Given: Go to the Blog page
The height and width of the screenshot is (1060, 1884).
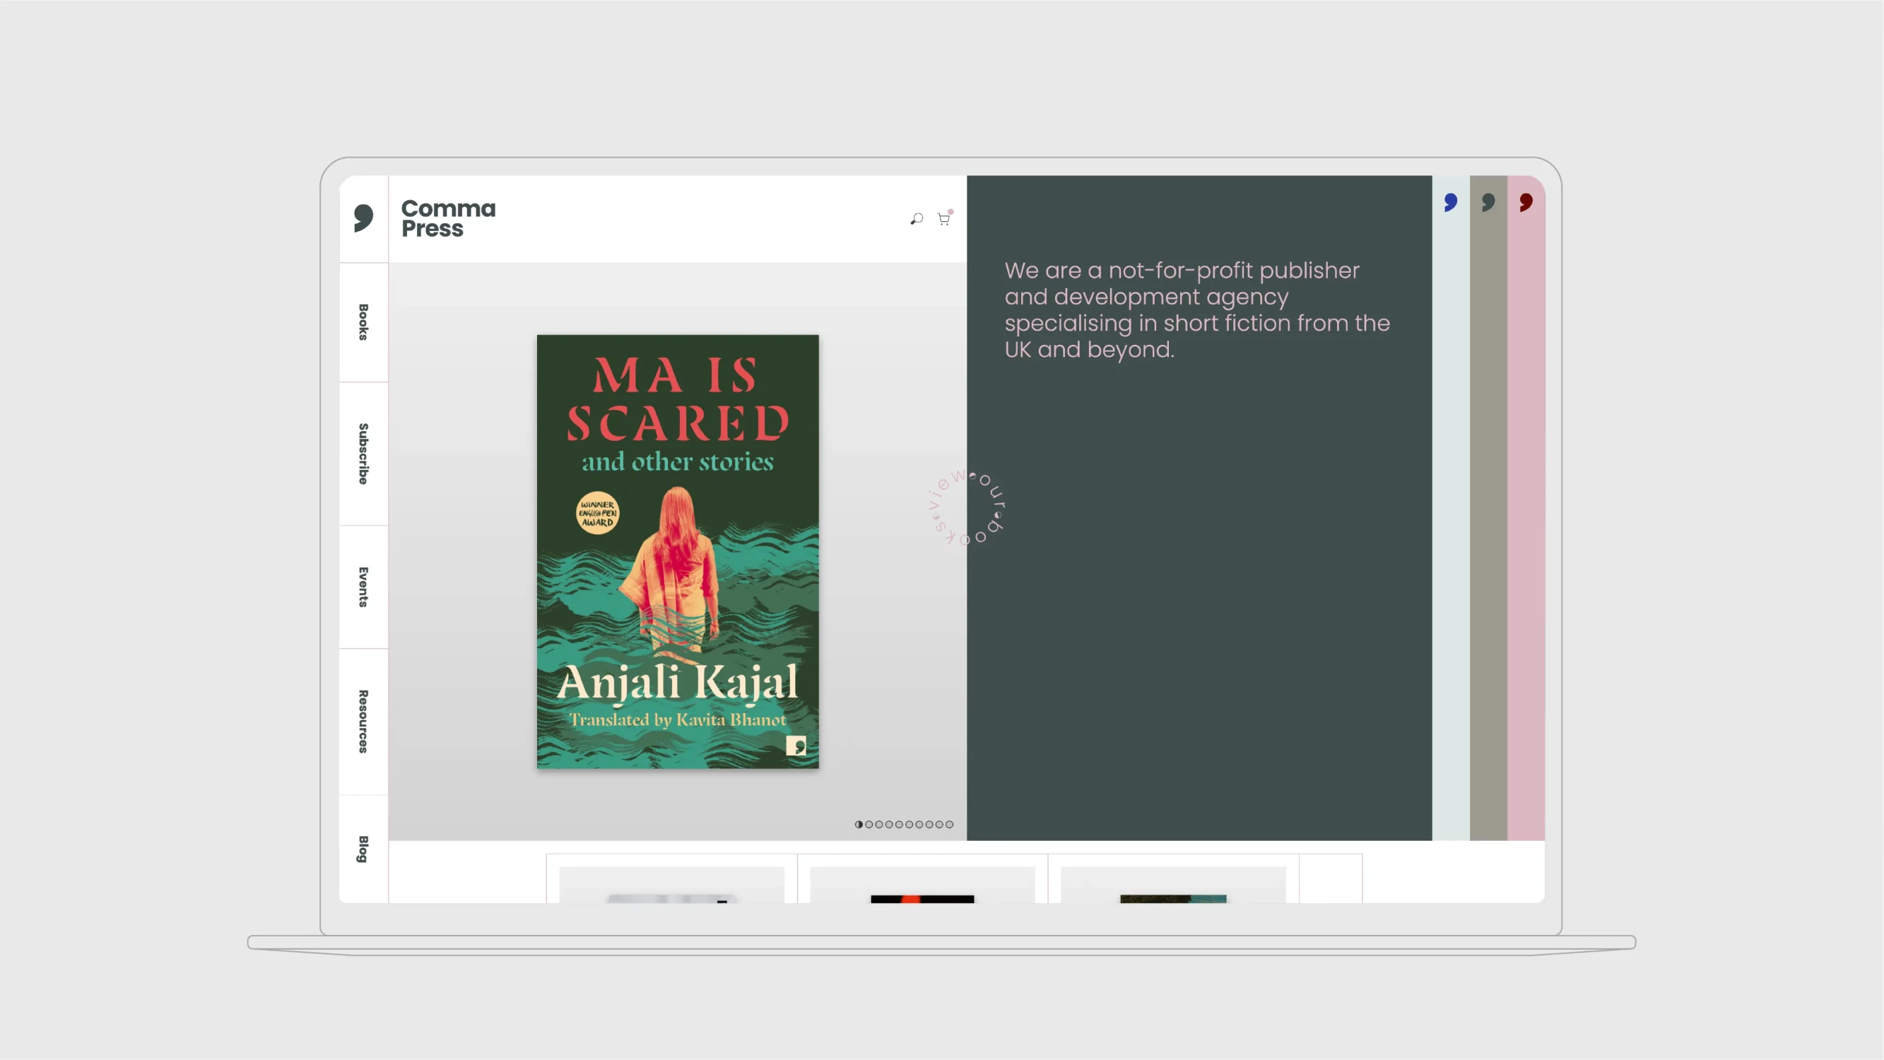Looking at the screenshot, I should [363, 849].
